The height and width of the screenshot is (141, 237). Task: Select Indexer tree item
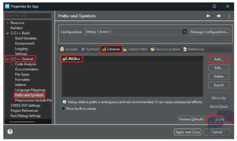coord(20,85)
